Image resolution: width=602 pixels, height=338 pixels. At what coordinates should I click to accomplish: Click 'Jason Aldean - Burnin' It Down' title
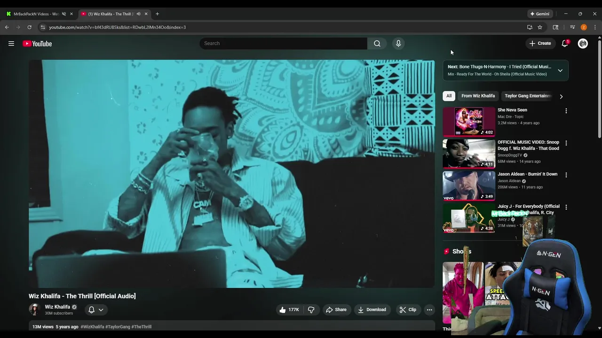click(527, 174)
